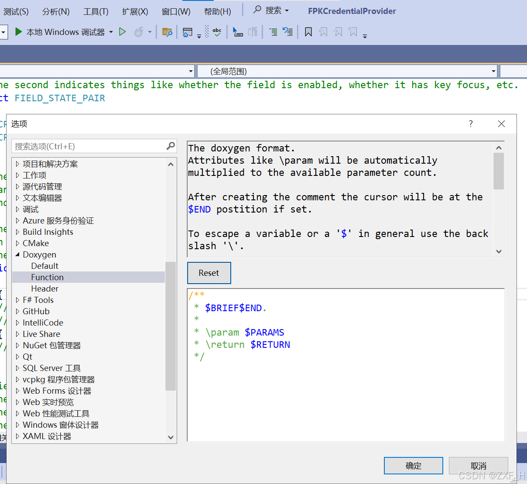The width and height of the screenshot is (527, 484).
Task: Click the options tree scrollbar thumb
Action: [x=171, y=326]
